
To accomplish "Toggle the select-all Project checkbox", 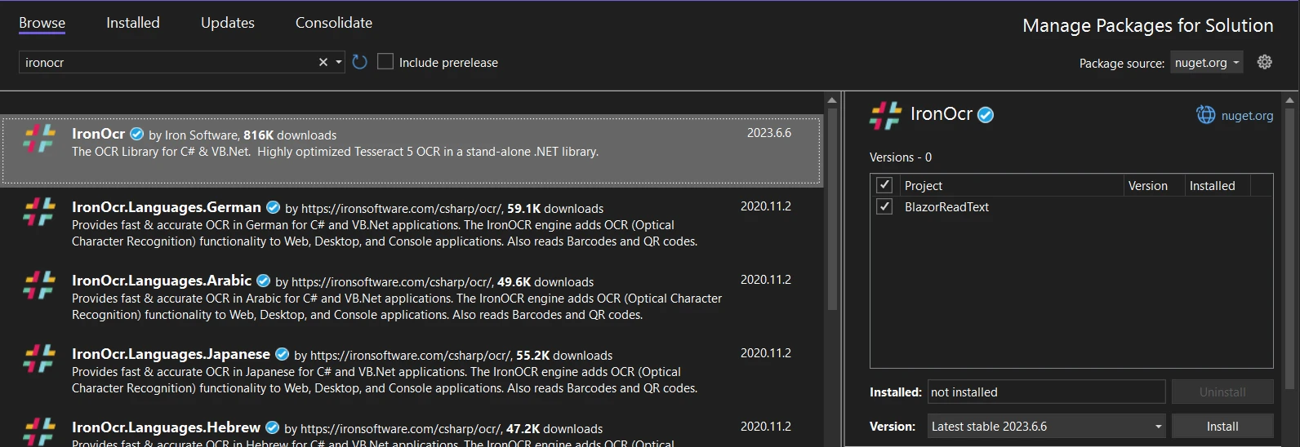I will 884,185.
